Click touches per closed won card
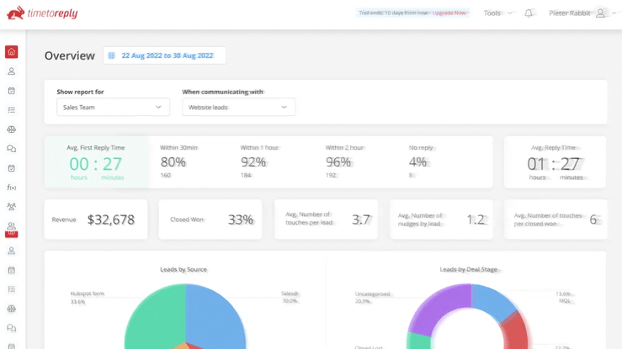 click(x=556, y=219)
